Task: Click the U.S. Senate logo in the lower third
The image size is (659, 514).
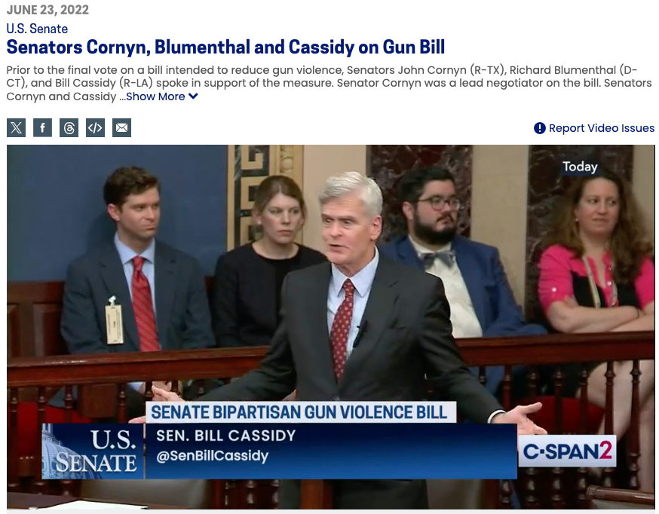Action: (93, 451)
